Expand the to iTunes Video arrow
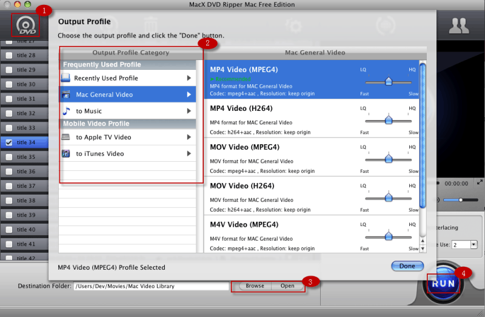The width and height of the screenshot is (485, 317). click(189, 153)
